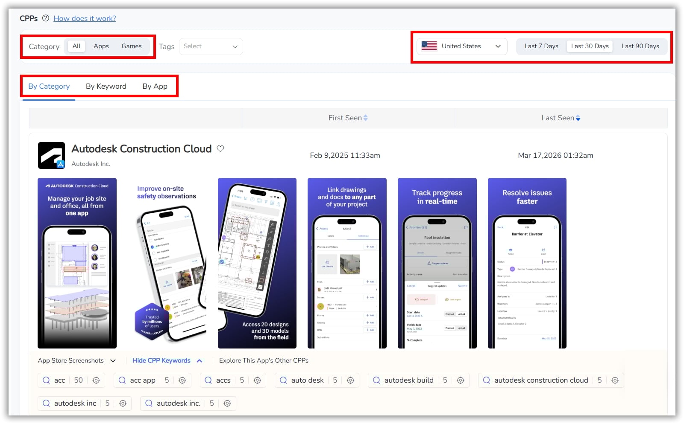Sort by First Seen column arrows
Image resolution: width=684 pixels, height=424 pixels.
tap(365, 118)
